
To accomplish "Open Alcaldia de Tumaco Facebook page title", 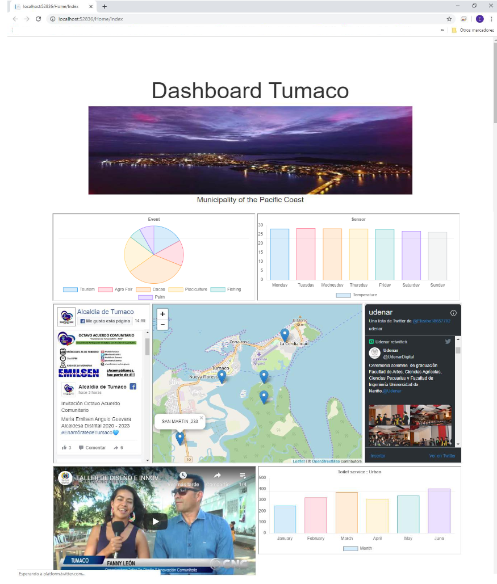I will coord(106,312).
